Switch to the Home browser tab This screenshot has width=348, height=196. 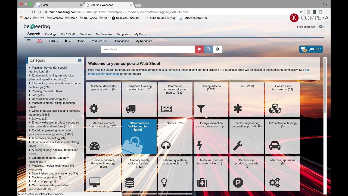[59, 5]
